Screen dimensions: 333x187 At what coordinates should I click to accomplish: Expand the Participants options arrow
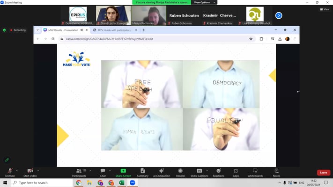[x=90, y=171]
